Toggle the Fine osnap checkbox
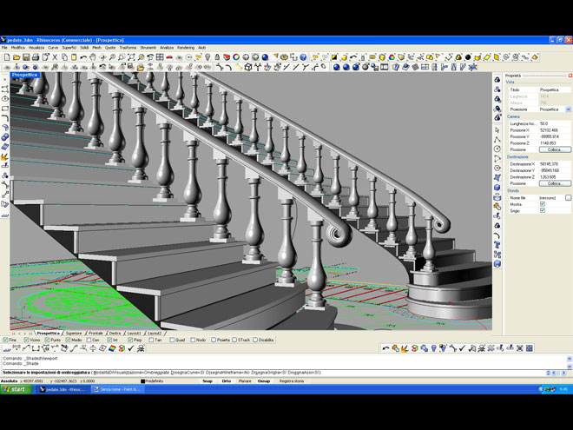The height and width of the screenshot is (430, 573). [5, 340]
